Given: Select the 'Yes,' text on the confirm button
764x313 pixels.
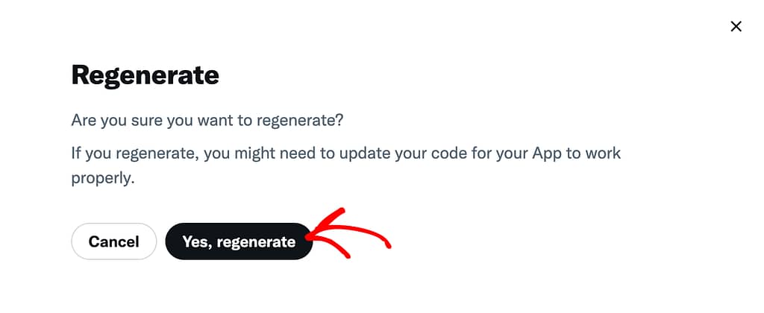Looking at the screenshot, I should coord(197,241).
